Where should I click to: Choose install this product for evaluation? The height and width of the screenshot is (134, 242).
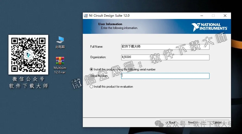click(x=92, y=87)
